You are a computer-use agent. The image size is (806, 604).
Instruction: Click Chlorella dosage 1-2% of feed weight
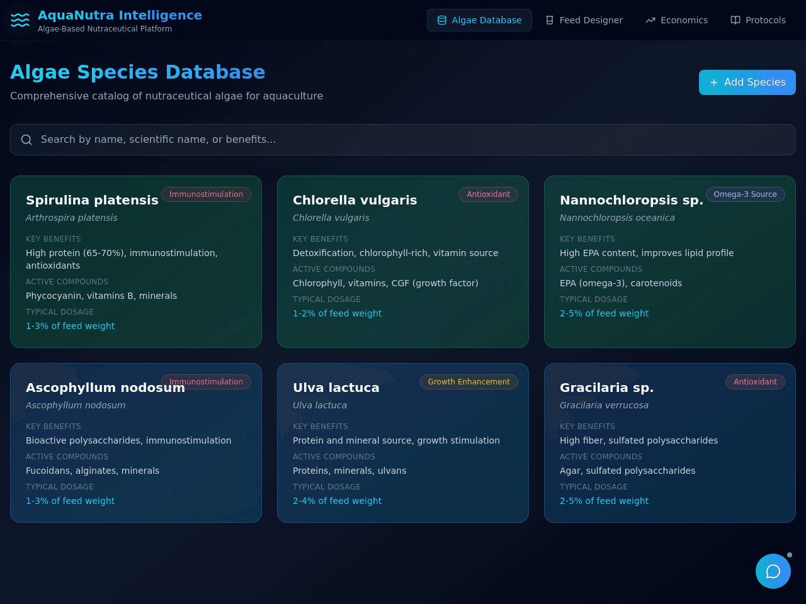(337, 313)
